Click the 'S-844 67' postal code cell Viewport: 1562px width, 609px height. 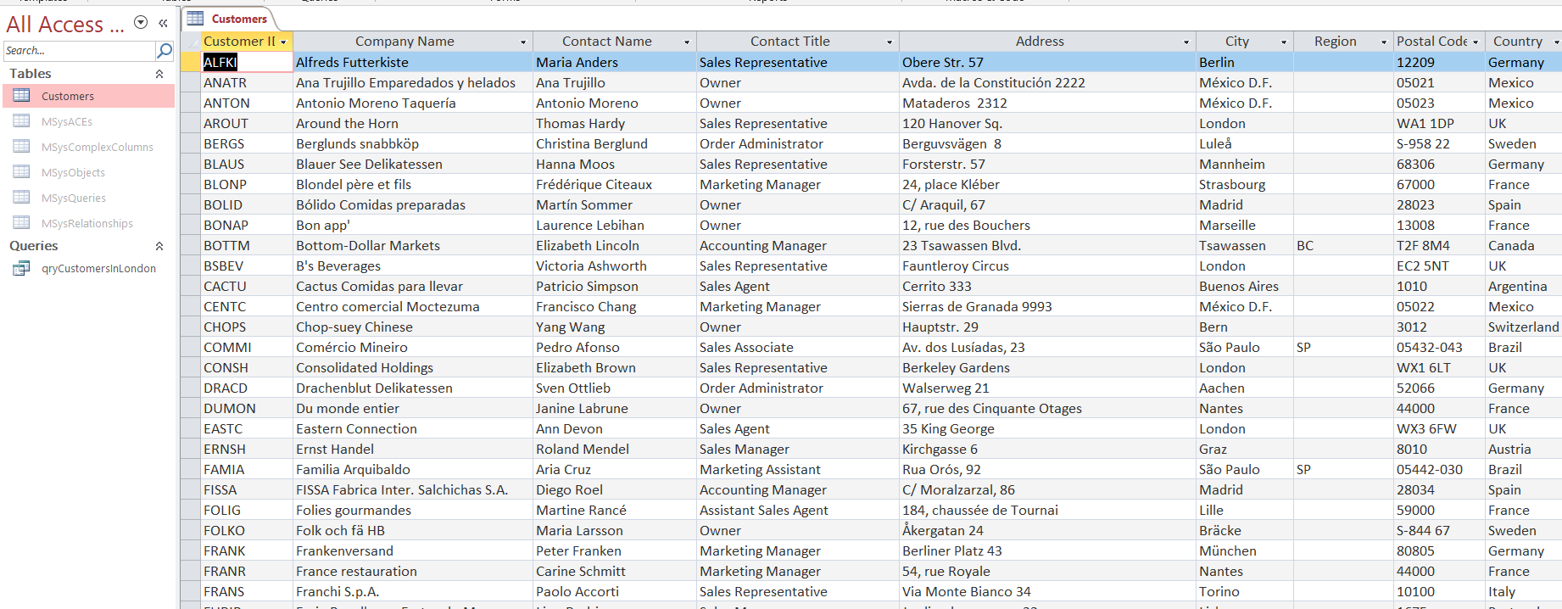pyautogui.click(x=1439, y=530)
